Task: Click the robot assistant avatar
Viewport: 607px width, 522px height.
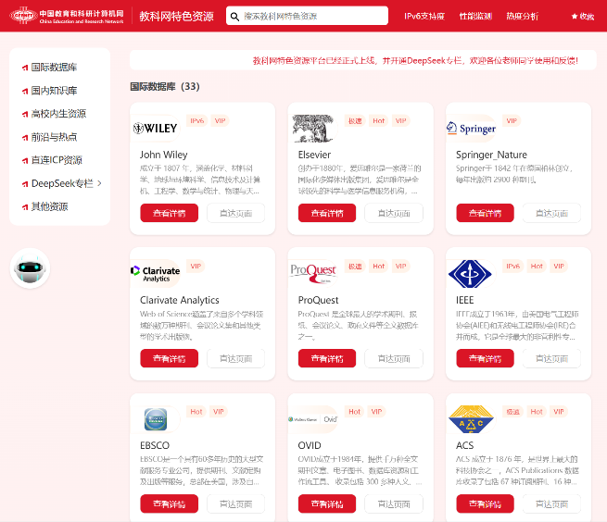Action: (x=30, y=269)
